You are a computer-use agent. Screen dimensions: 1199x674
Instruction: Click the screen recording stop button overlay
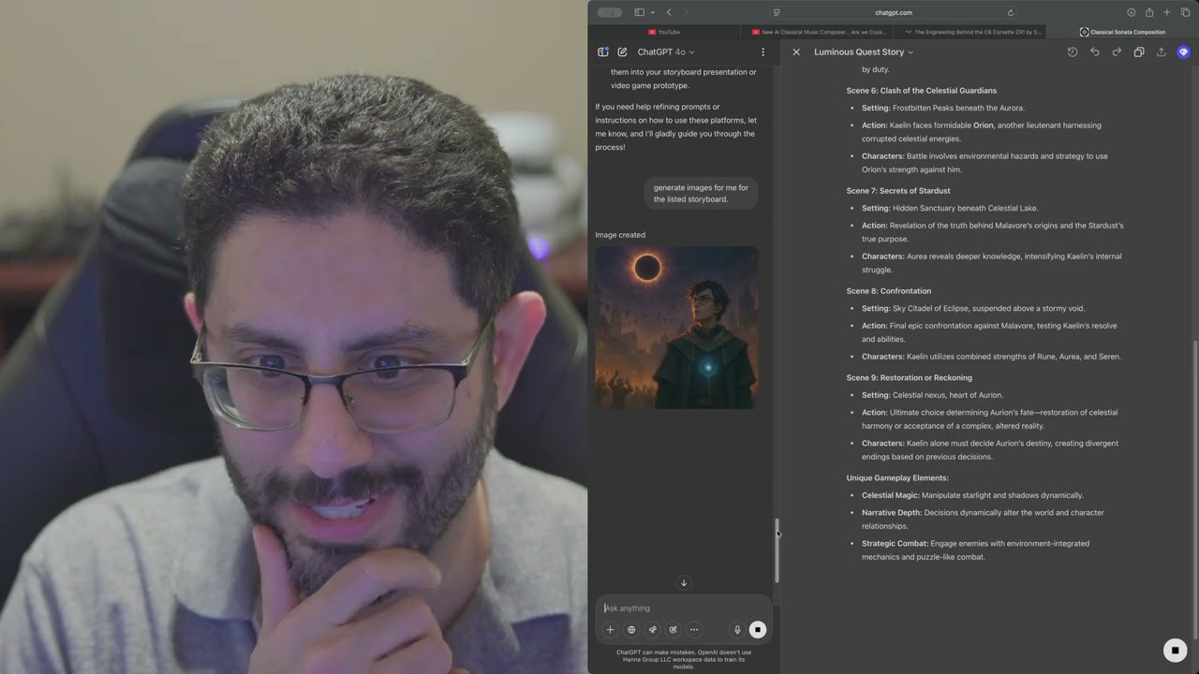point(1175,650)
